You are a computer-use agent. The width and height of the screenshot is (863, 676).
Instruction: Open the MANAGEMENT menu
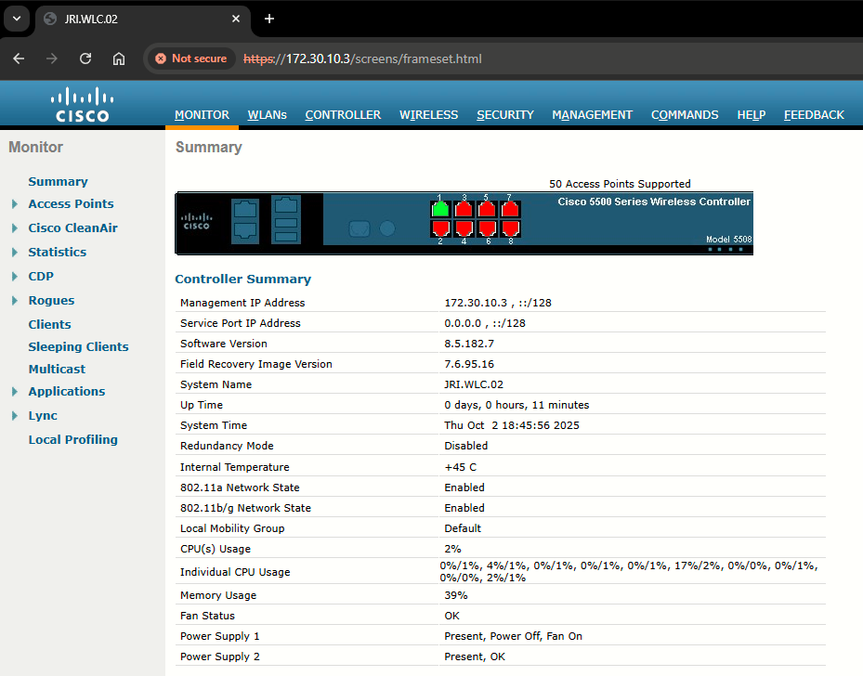tap(593, 115)
